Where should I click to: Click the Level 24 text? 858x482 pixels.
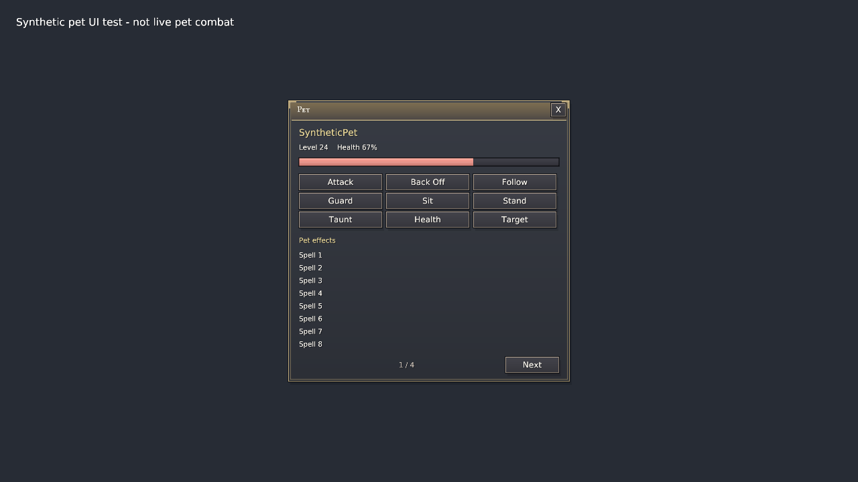(314, 147)
